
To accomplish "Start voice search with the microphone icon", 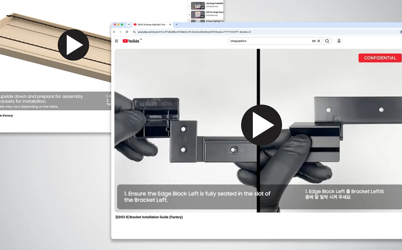I will tap(339, 41).
